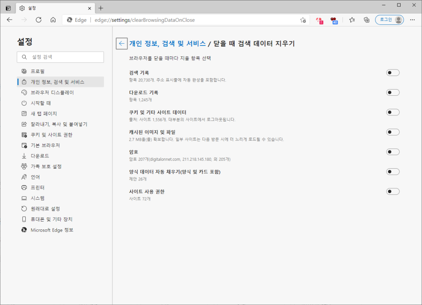Open the extension showing the 40 badge

[x=334, y=20]
